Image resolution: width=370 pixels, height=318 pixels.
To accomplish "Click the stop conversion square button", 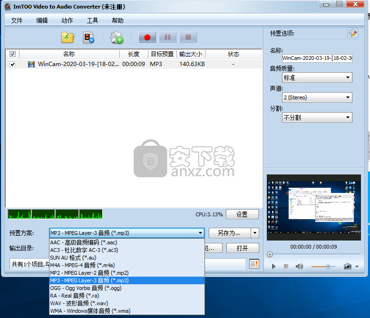I will (188, 37).
